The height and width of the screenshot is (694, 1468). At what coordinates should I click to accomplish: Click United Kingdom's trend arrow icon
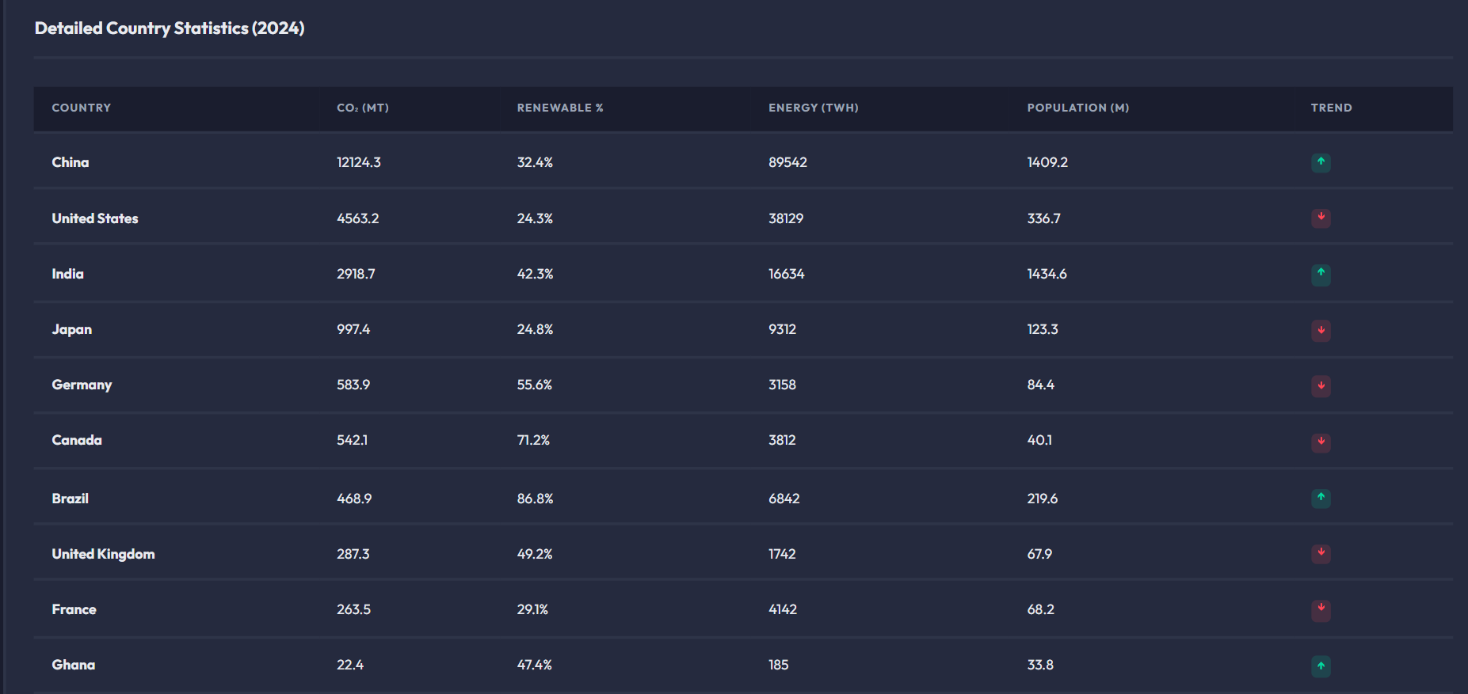point(1320,553)
